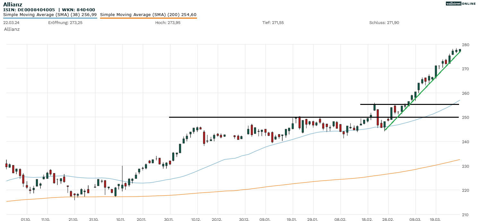Screen dimensions: 478x221
Task: Click the Eröffnung 273,25 value
Action: pyautogui.click(x=65, y=23)
